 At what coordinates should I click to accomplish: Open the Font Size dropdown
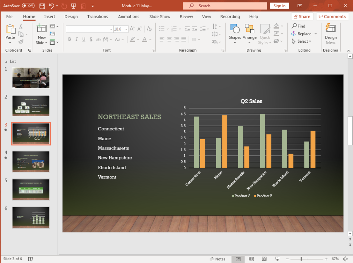126,29
